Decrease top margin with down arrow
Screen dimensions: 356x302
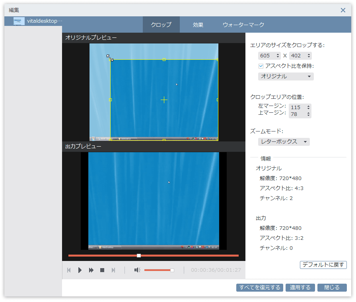(308, 116)
